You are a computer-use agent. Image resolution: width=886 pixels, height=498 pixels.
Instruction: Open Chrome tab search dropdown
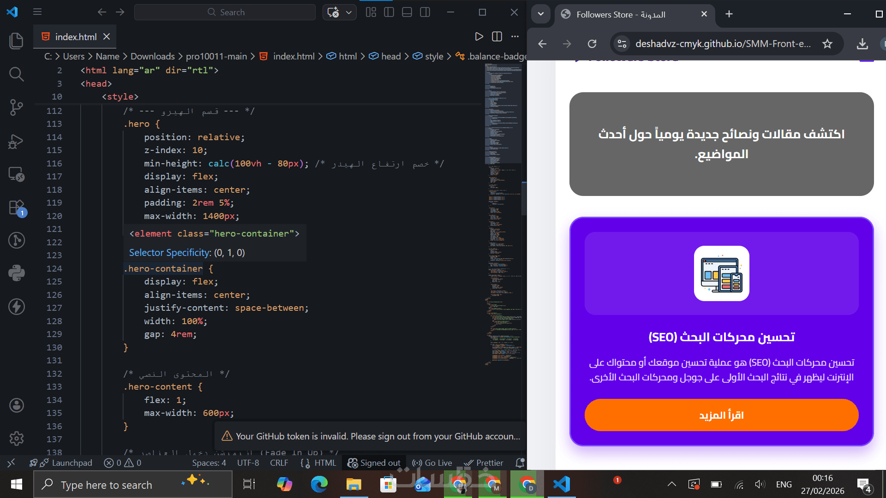[x=541, y=14]
